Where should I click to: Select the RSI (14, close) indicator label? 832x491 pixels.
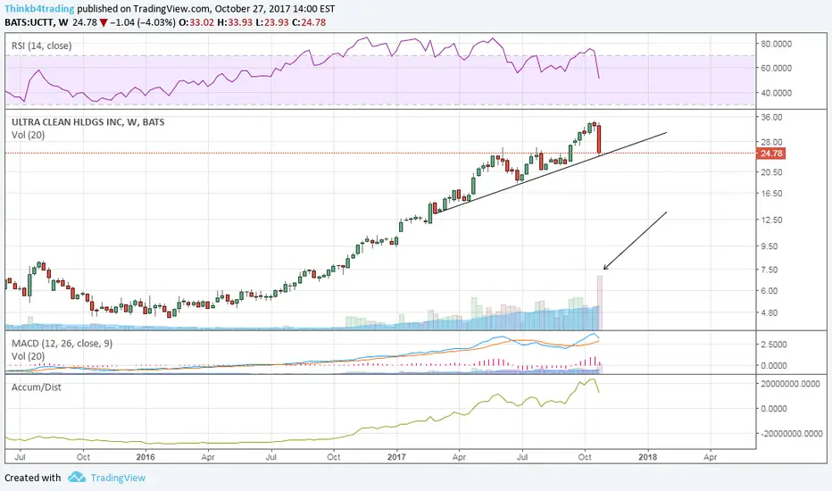(x=41, y=46)
